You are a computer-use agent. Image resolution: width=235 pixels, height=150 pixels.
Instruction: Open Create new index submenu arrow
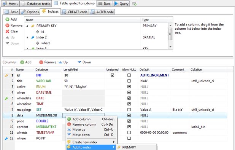(114, 142)
